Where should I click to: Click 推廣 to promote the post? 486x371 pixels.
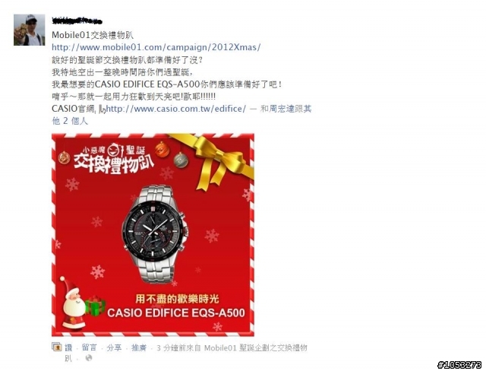(139, 347)
